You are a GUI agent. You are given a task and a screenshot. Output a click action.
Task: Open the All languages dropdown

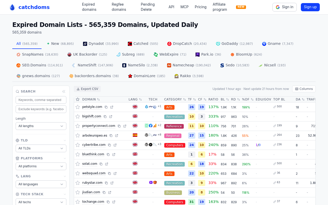pyautogui.click(x=41, y=184)
